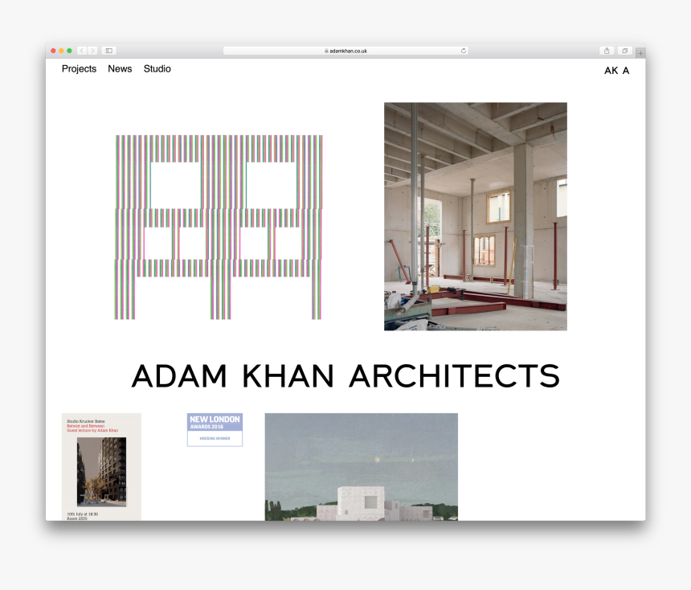Reload the page with the refresh icon
The width and height of the screenshot is (691, 590).
(463, 51)
